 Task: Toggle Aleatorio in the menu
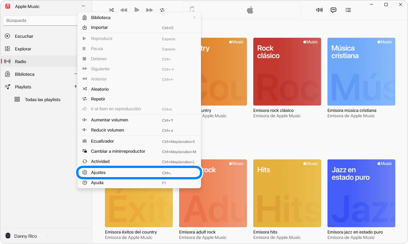pyautogui.click(x=139, y=89)
